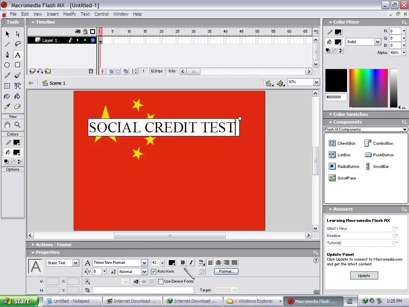This screenshot has width=409, height=307.
Task: Open the Control menu
Action: (101, 14)
